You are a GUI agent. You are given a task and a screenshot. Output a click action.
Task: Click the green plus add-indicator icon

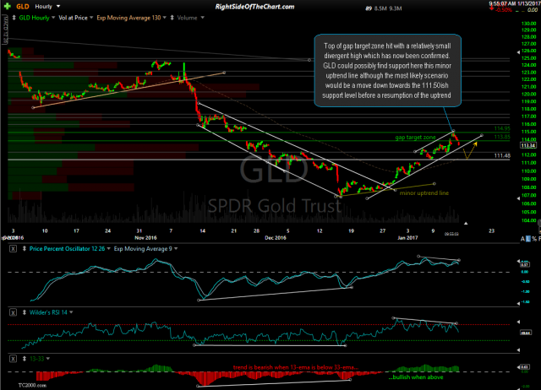(8, 7)
